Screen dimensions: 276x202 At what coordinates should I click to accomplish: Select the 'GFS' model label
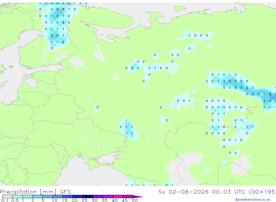65,192
